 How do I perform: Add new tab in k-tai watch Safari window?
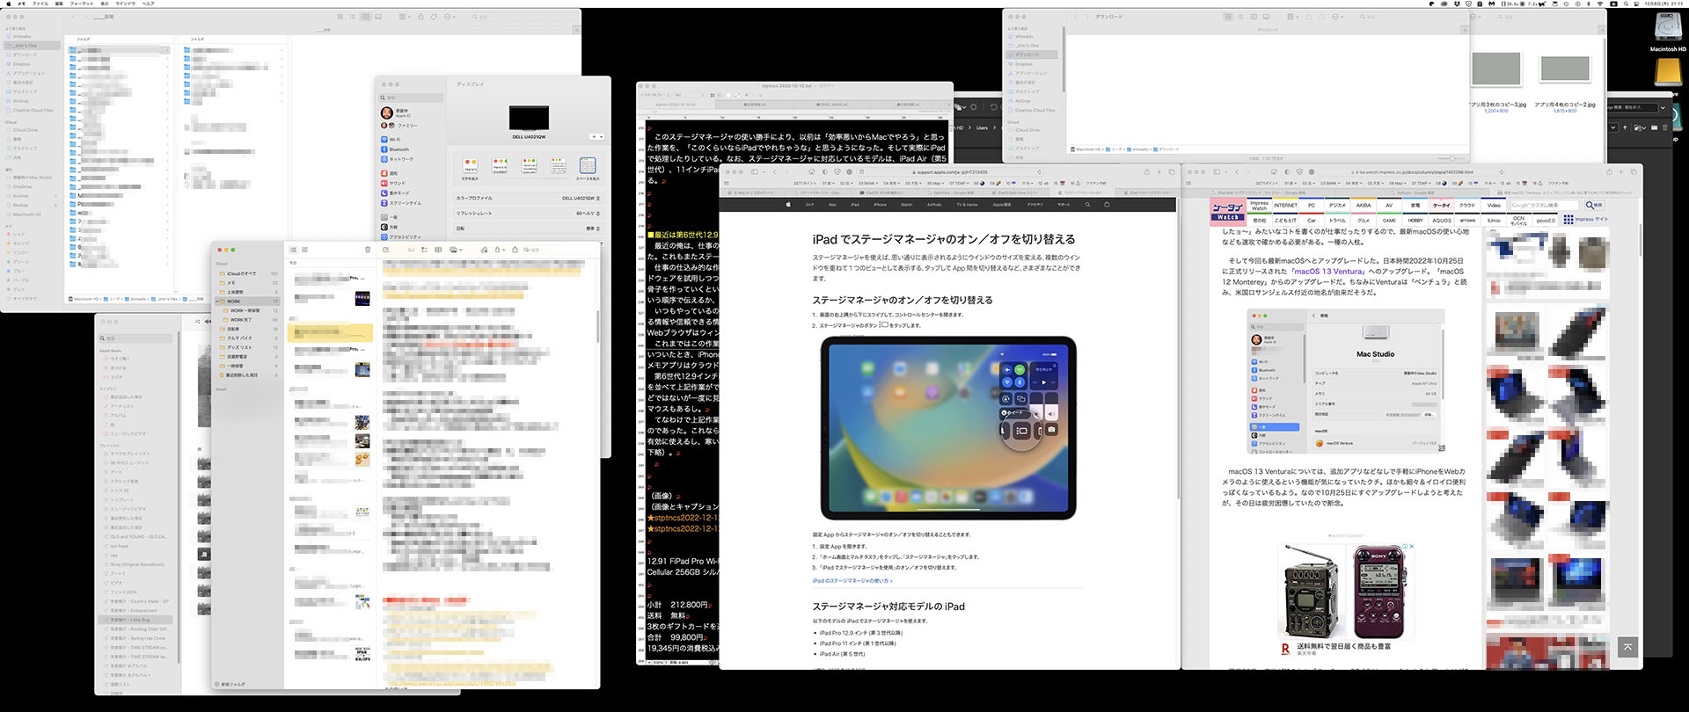(x=1621, y=172)
